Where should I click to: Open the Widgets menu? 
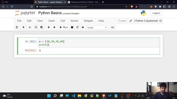point(88,21)
